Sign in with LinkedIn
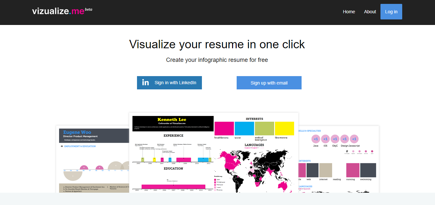The width and height of the screenshot is (435, 205). point(169,83)
